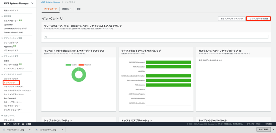
Task: Click the フィードバック footer link
Action: click(13, 124)
